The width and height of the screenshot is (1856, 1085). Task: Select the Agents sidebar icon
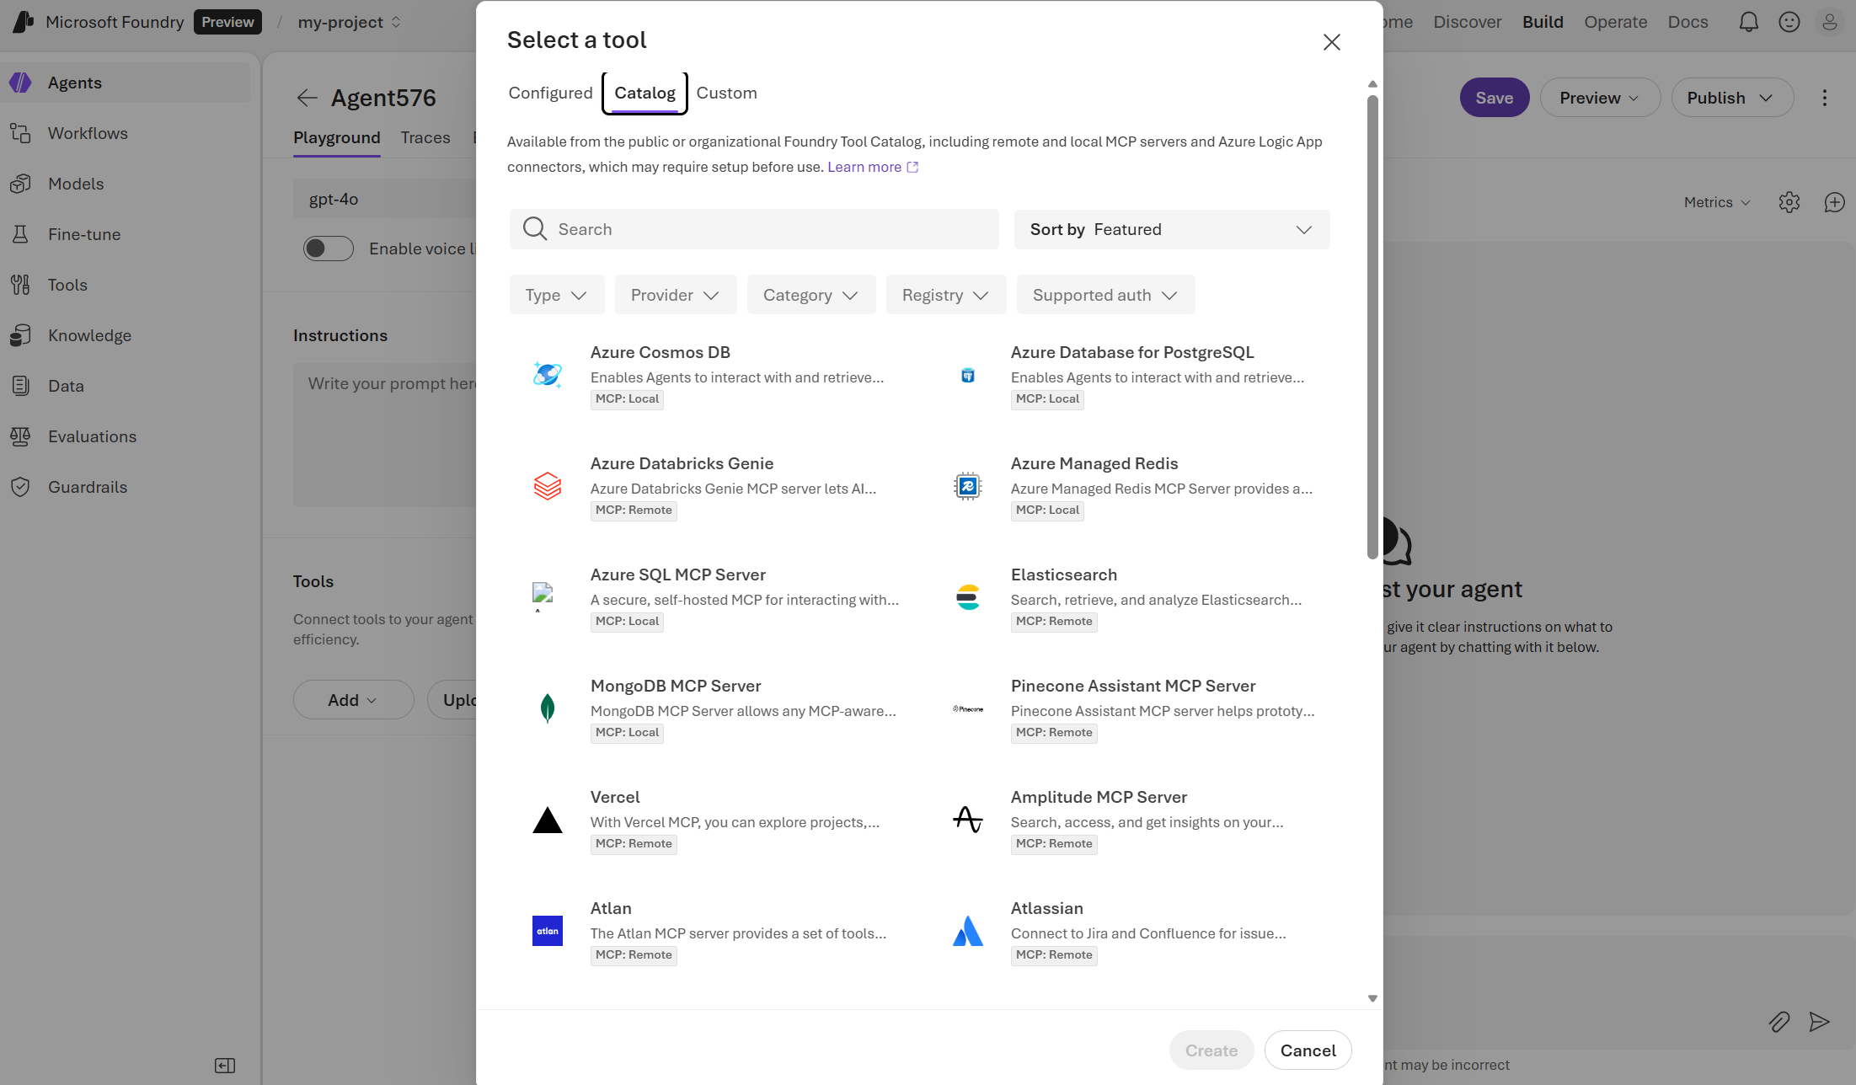tap(22, 82)
